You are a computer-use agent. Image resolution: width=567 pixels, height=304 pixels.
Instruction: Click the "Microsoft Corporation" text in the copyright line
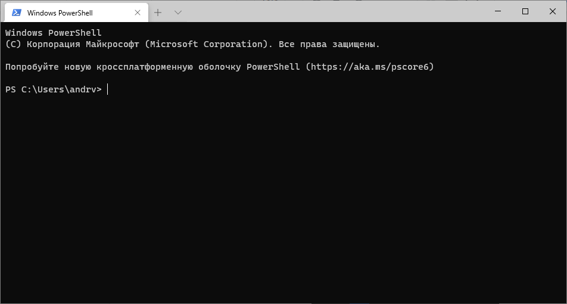coord(206,44)
